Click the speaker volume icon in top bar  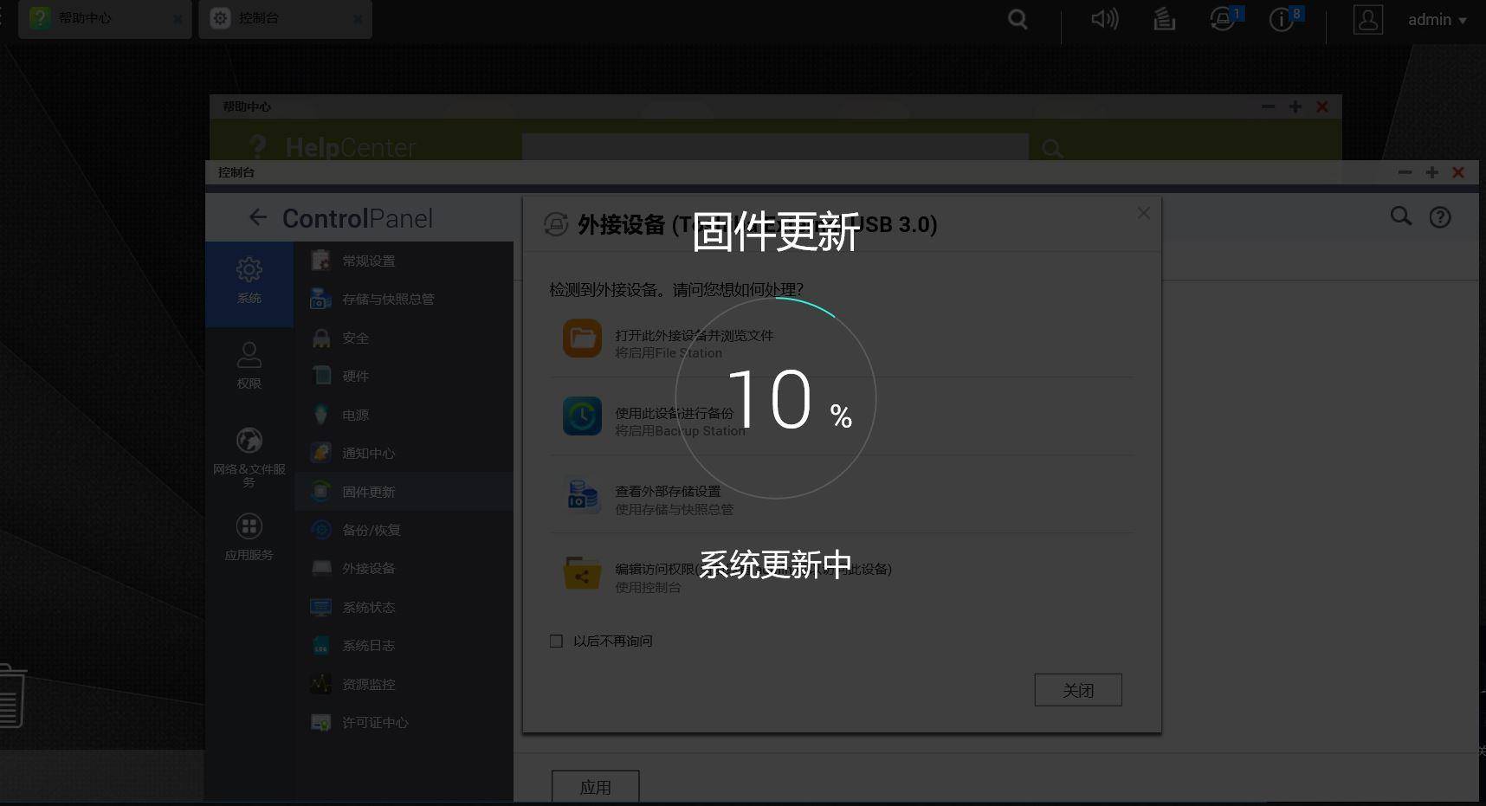point(1104,18)
